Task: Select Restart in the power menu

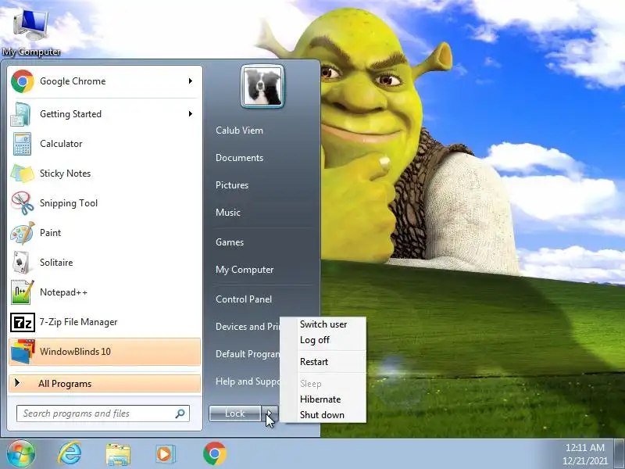Action: click(x=314, y=362)
